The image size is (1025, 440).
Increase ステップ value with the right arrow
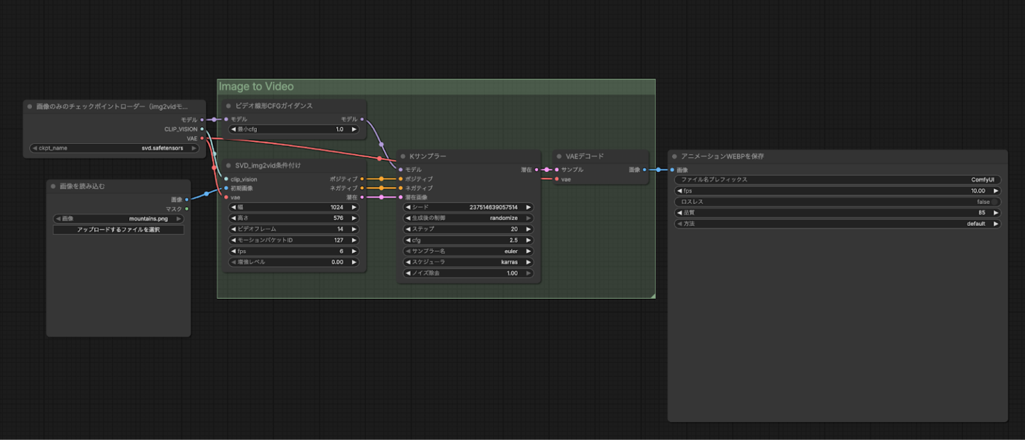[x=527, y=229]
